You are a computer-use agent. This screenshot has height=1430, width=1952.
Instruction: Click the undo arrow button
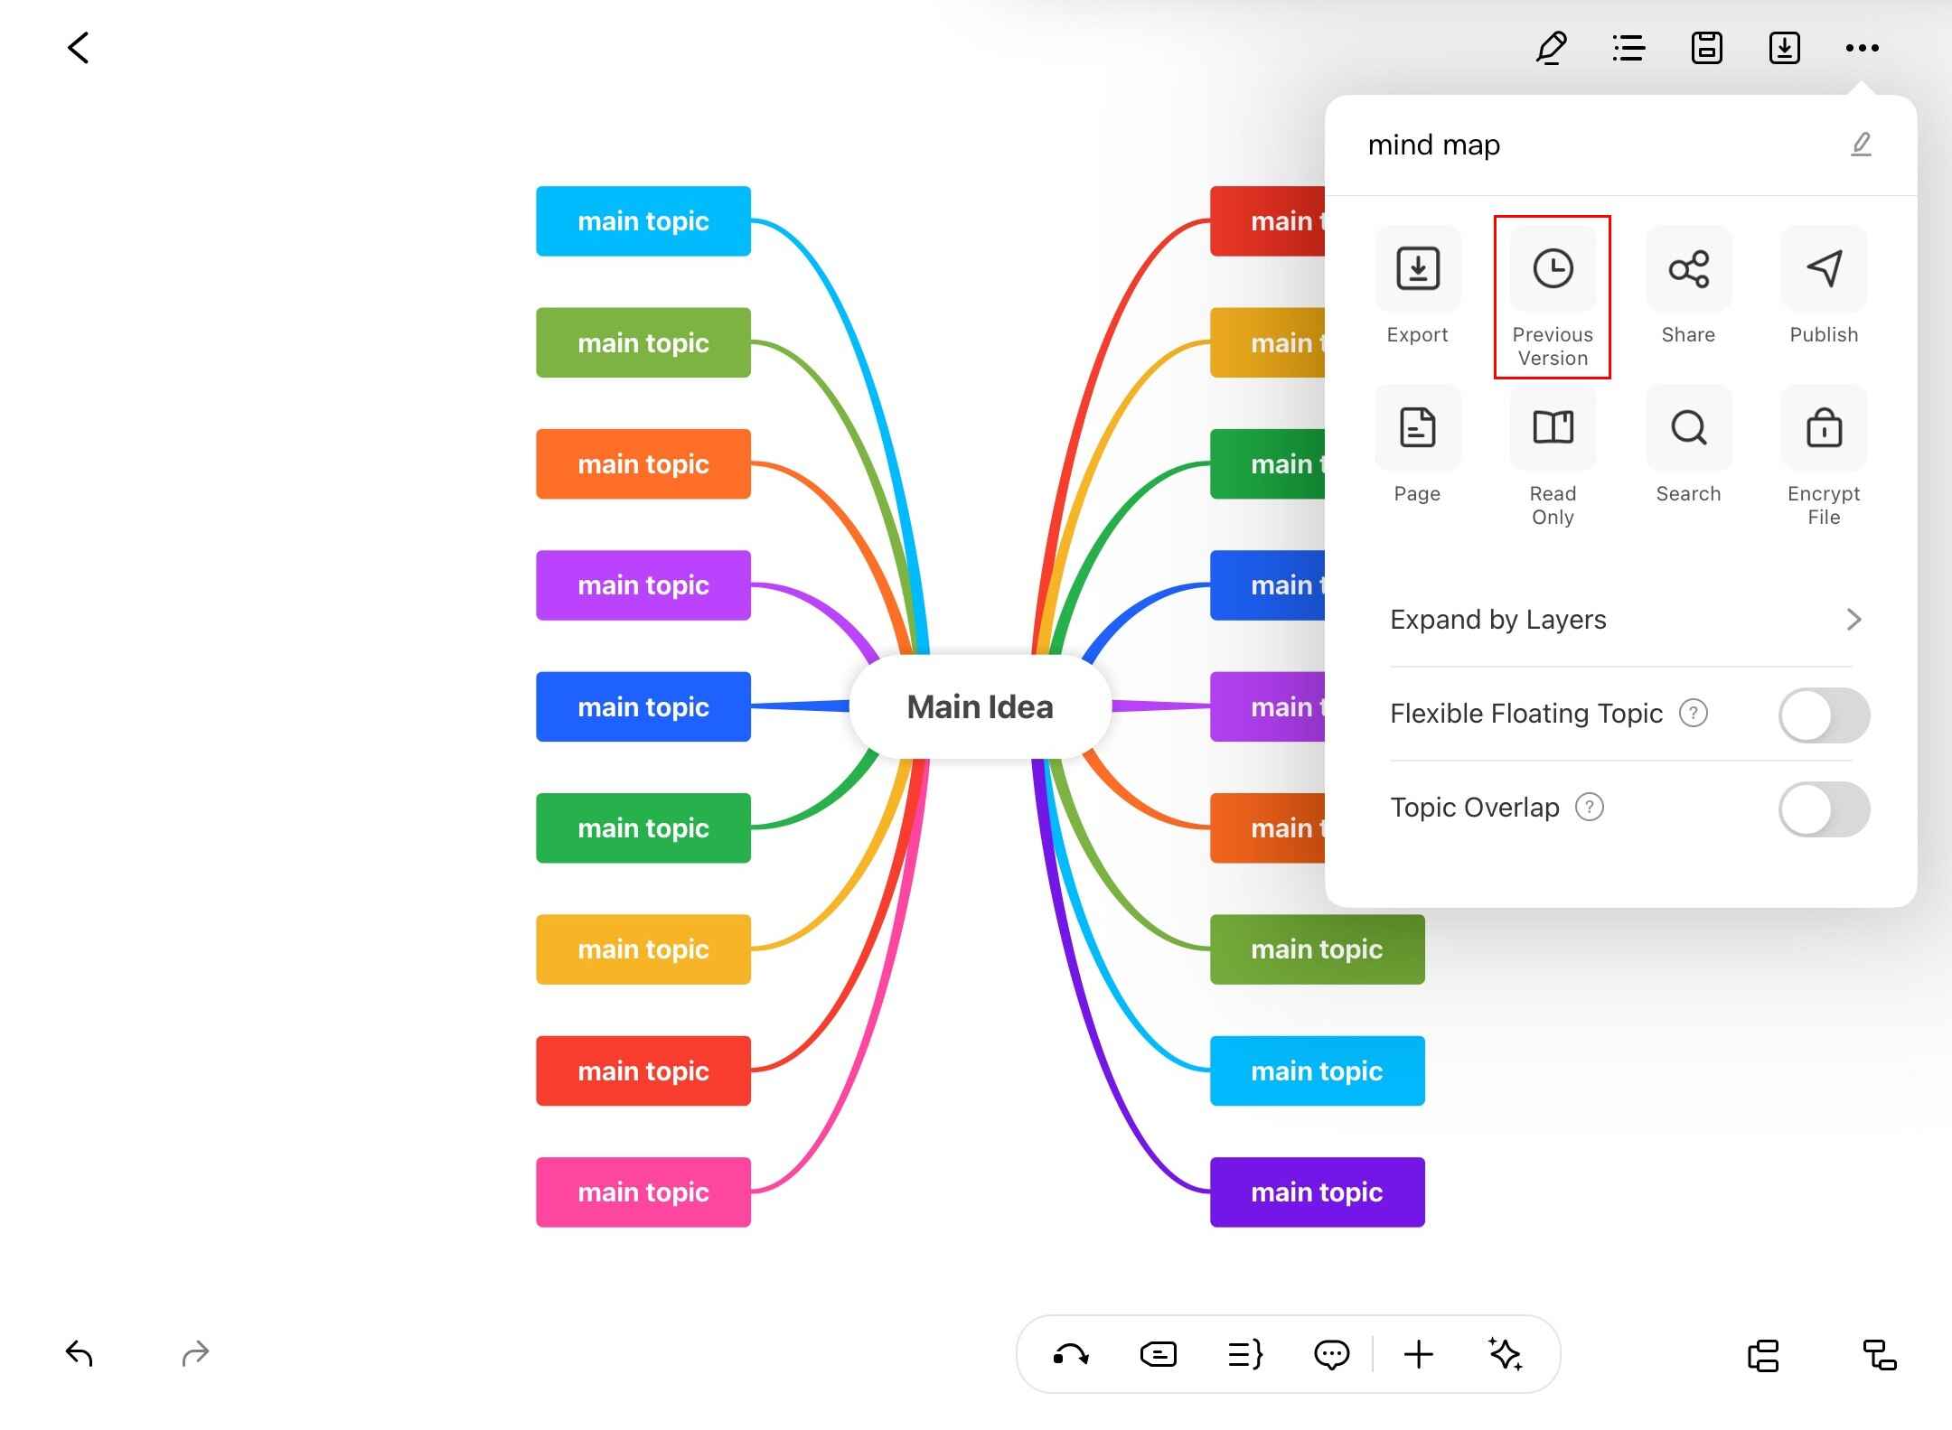[80, 1353]
